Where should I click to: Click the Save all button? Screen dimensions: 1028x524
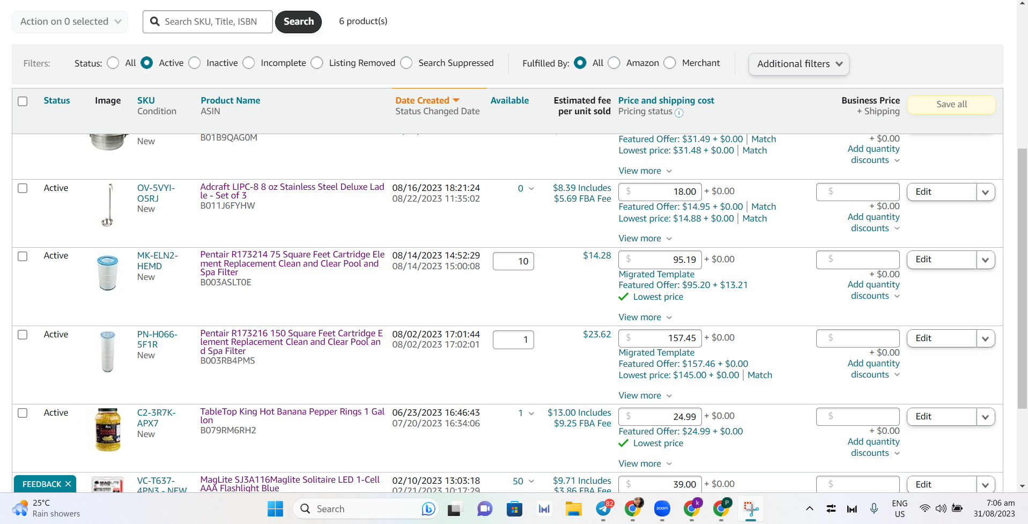951,105
